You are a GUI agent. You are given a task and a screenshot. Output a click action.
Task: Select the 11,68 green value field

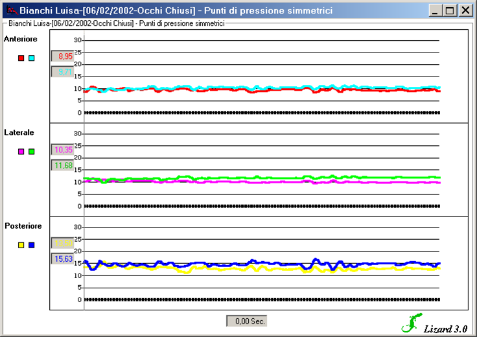(x=63, y=165)
